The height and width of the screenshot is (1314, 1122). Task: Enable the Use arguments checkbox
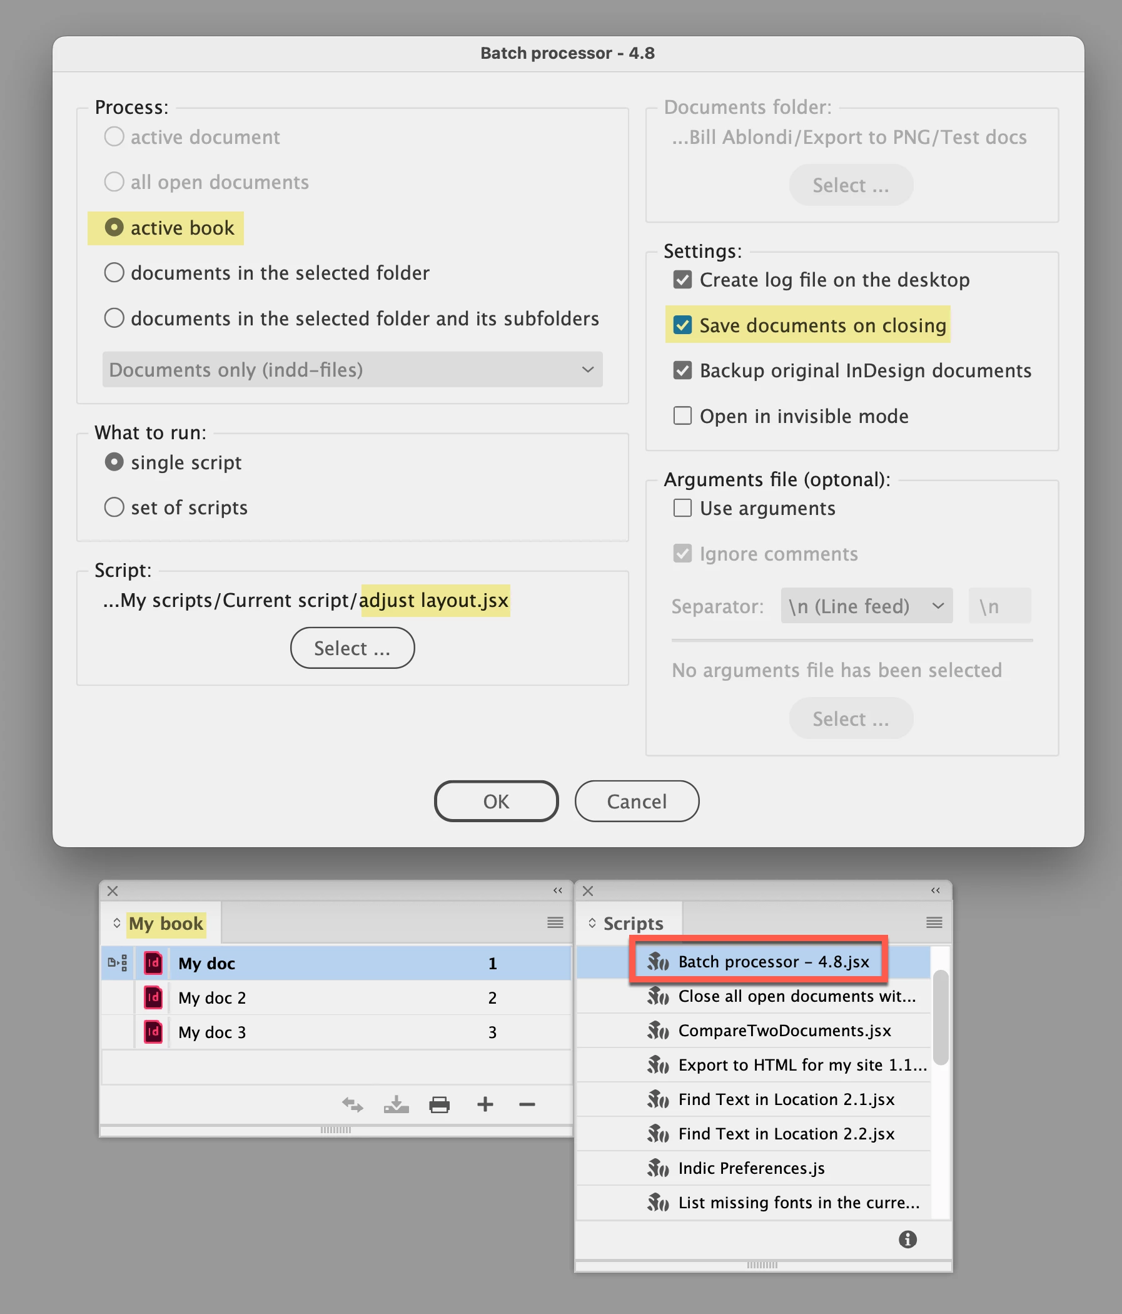(682, 507)
